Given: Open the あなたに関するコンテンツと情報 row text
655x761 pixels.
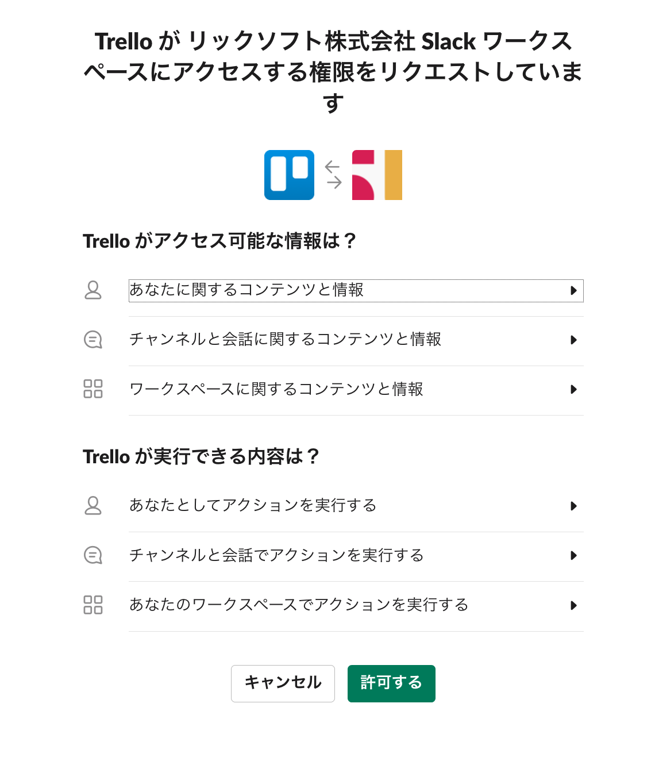Looking at the screenshot, I should [246, 290].
